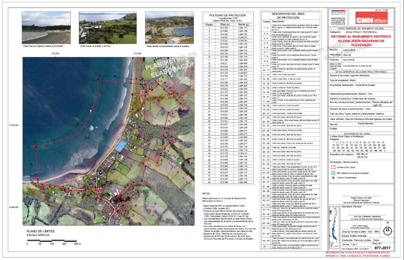Click the 'Fecha Sesión CMN: 13-12-2018' field

click(355, 249)
